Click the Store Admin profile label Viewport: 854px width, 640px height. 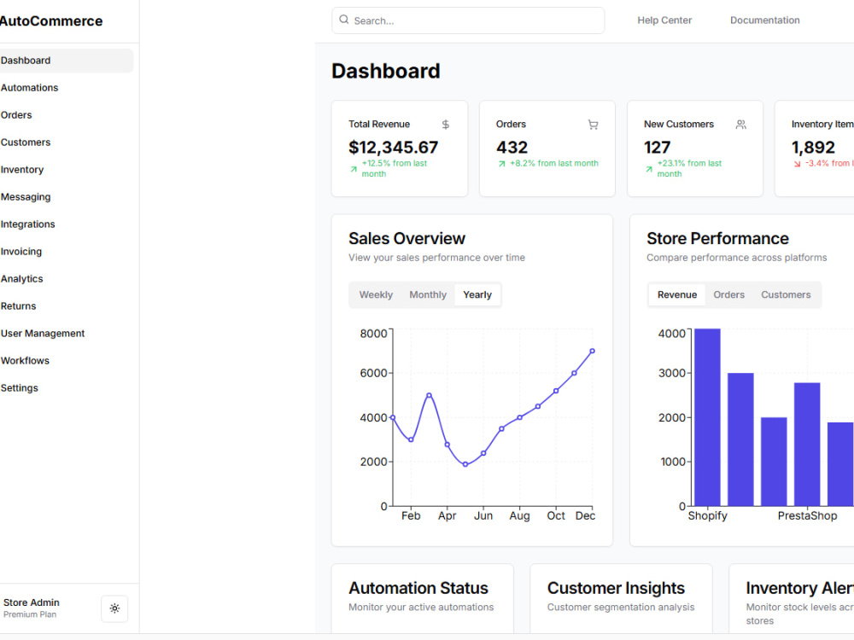(x=32, y=602)
